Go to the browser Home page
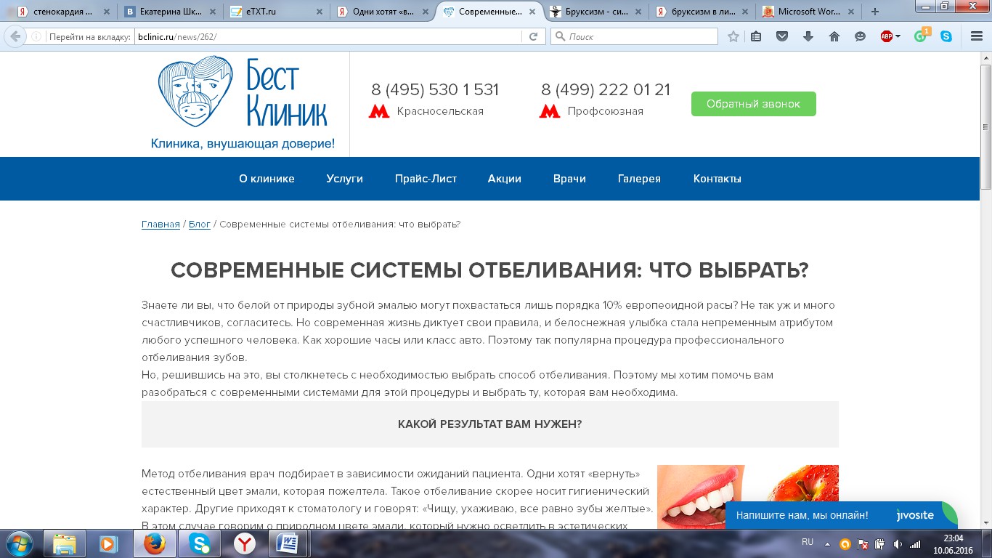Image resolution: width=992 pixels, height=558 pixels. tap(834, 36)
